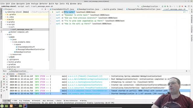
Task: Open the Problems tool window button
Action: pyautogui.click(x=24, y=100)
